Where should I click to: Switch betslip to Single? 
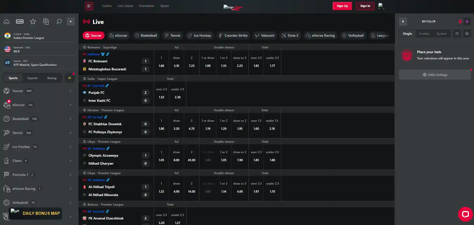407,34
